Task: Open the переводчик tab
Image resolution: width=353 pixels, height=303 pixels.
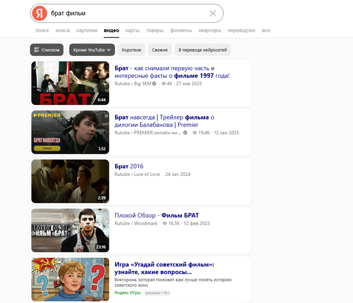Action: (242, 30)
